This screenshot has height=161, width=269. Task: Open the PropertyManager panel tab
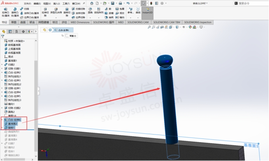[x=10, y=32]
